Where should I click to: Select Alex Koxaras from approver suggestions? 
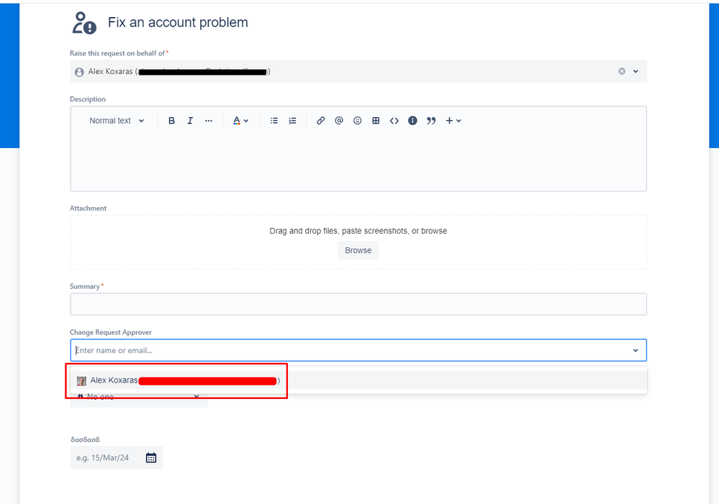pyautogui.click(x=358, y=380)
